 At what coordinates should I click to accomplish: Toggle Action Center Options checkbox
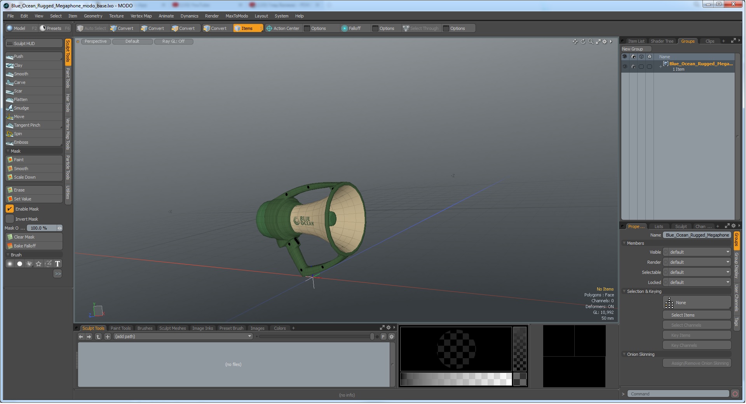point(307,28)
